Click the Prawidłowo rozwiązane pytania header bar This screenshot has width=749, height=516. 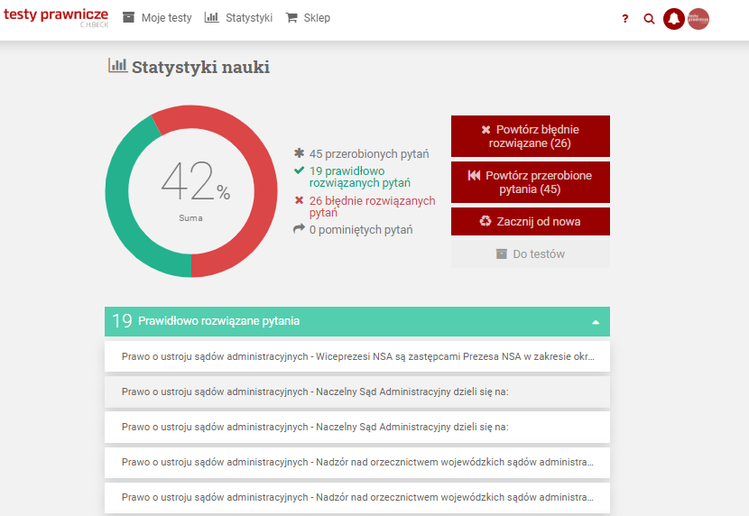(357, 321)
